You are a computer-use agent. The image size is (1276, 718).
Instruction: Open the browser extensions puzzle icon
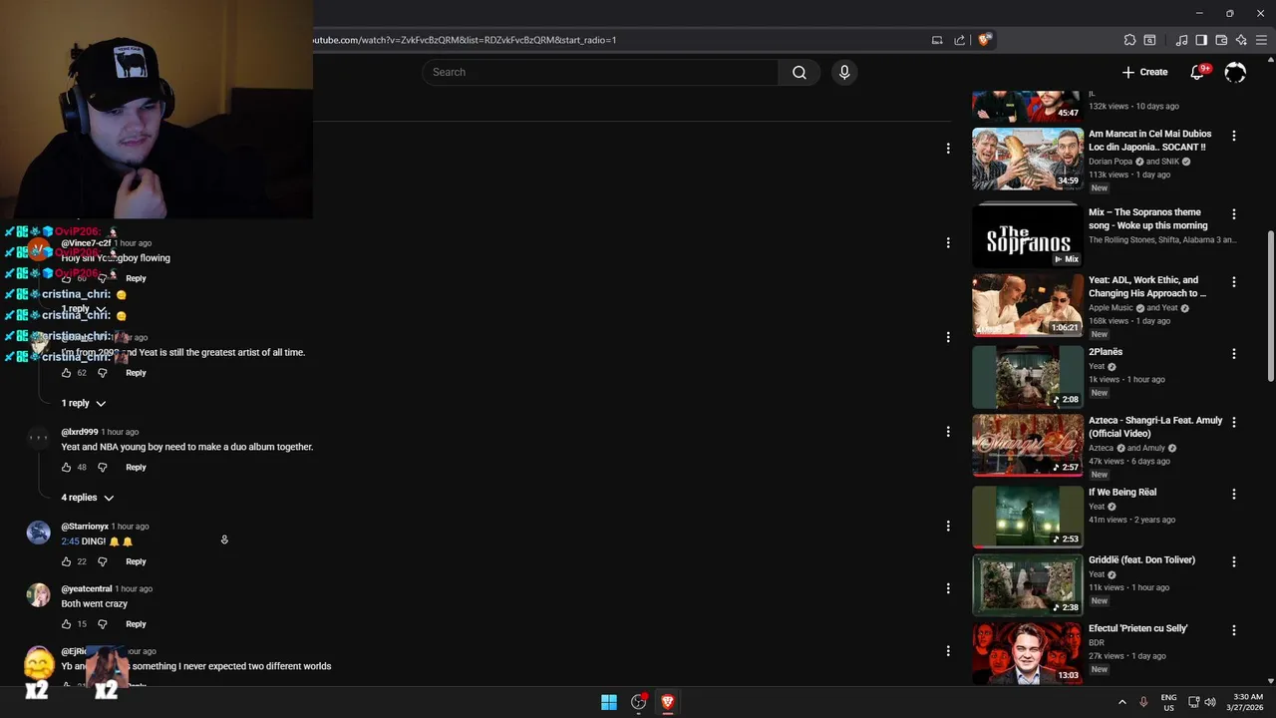pos(1129,40)
